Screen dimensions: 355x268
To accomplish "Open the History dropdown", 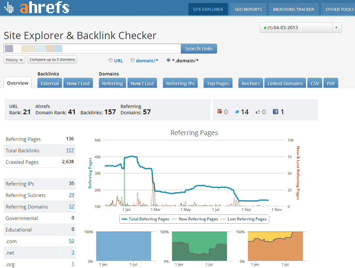I will pyautogui.click(x=14, y=60).
